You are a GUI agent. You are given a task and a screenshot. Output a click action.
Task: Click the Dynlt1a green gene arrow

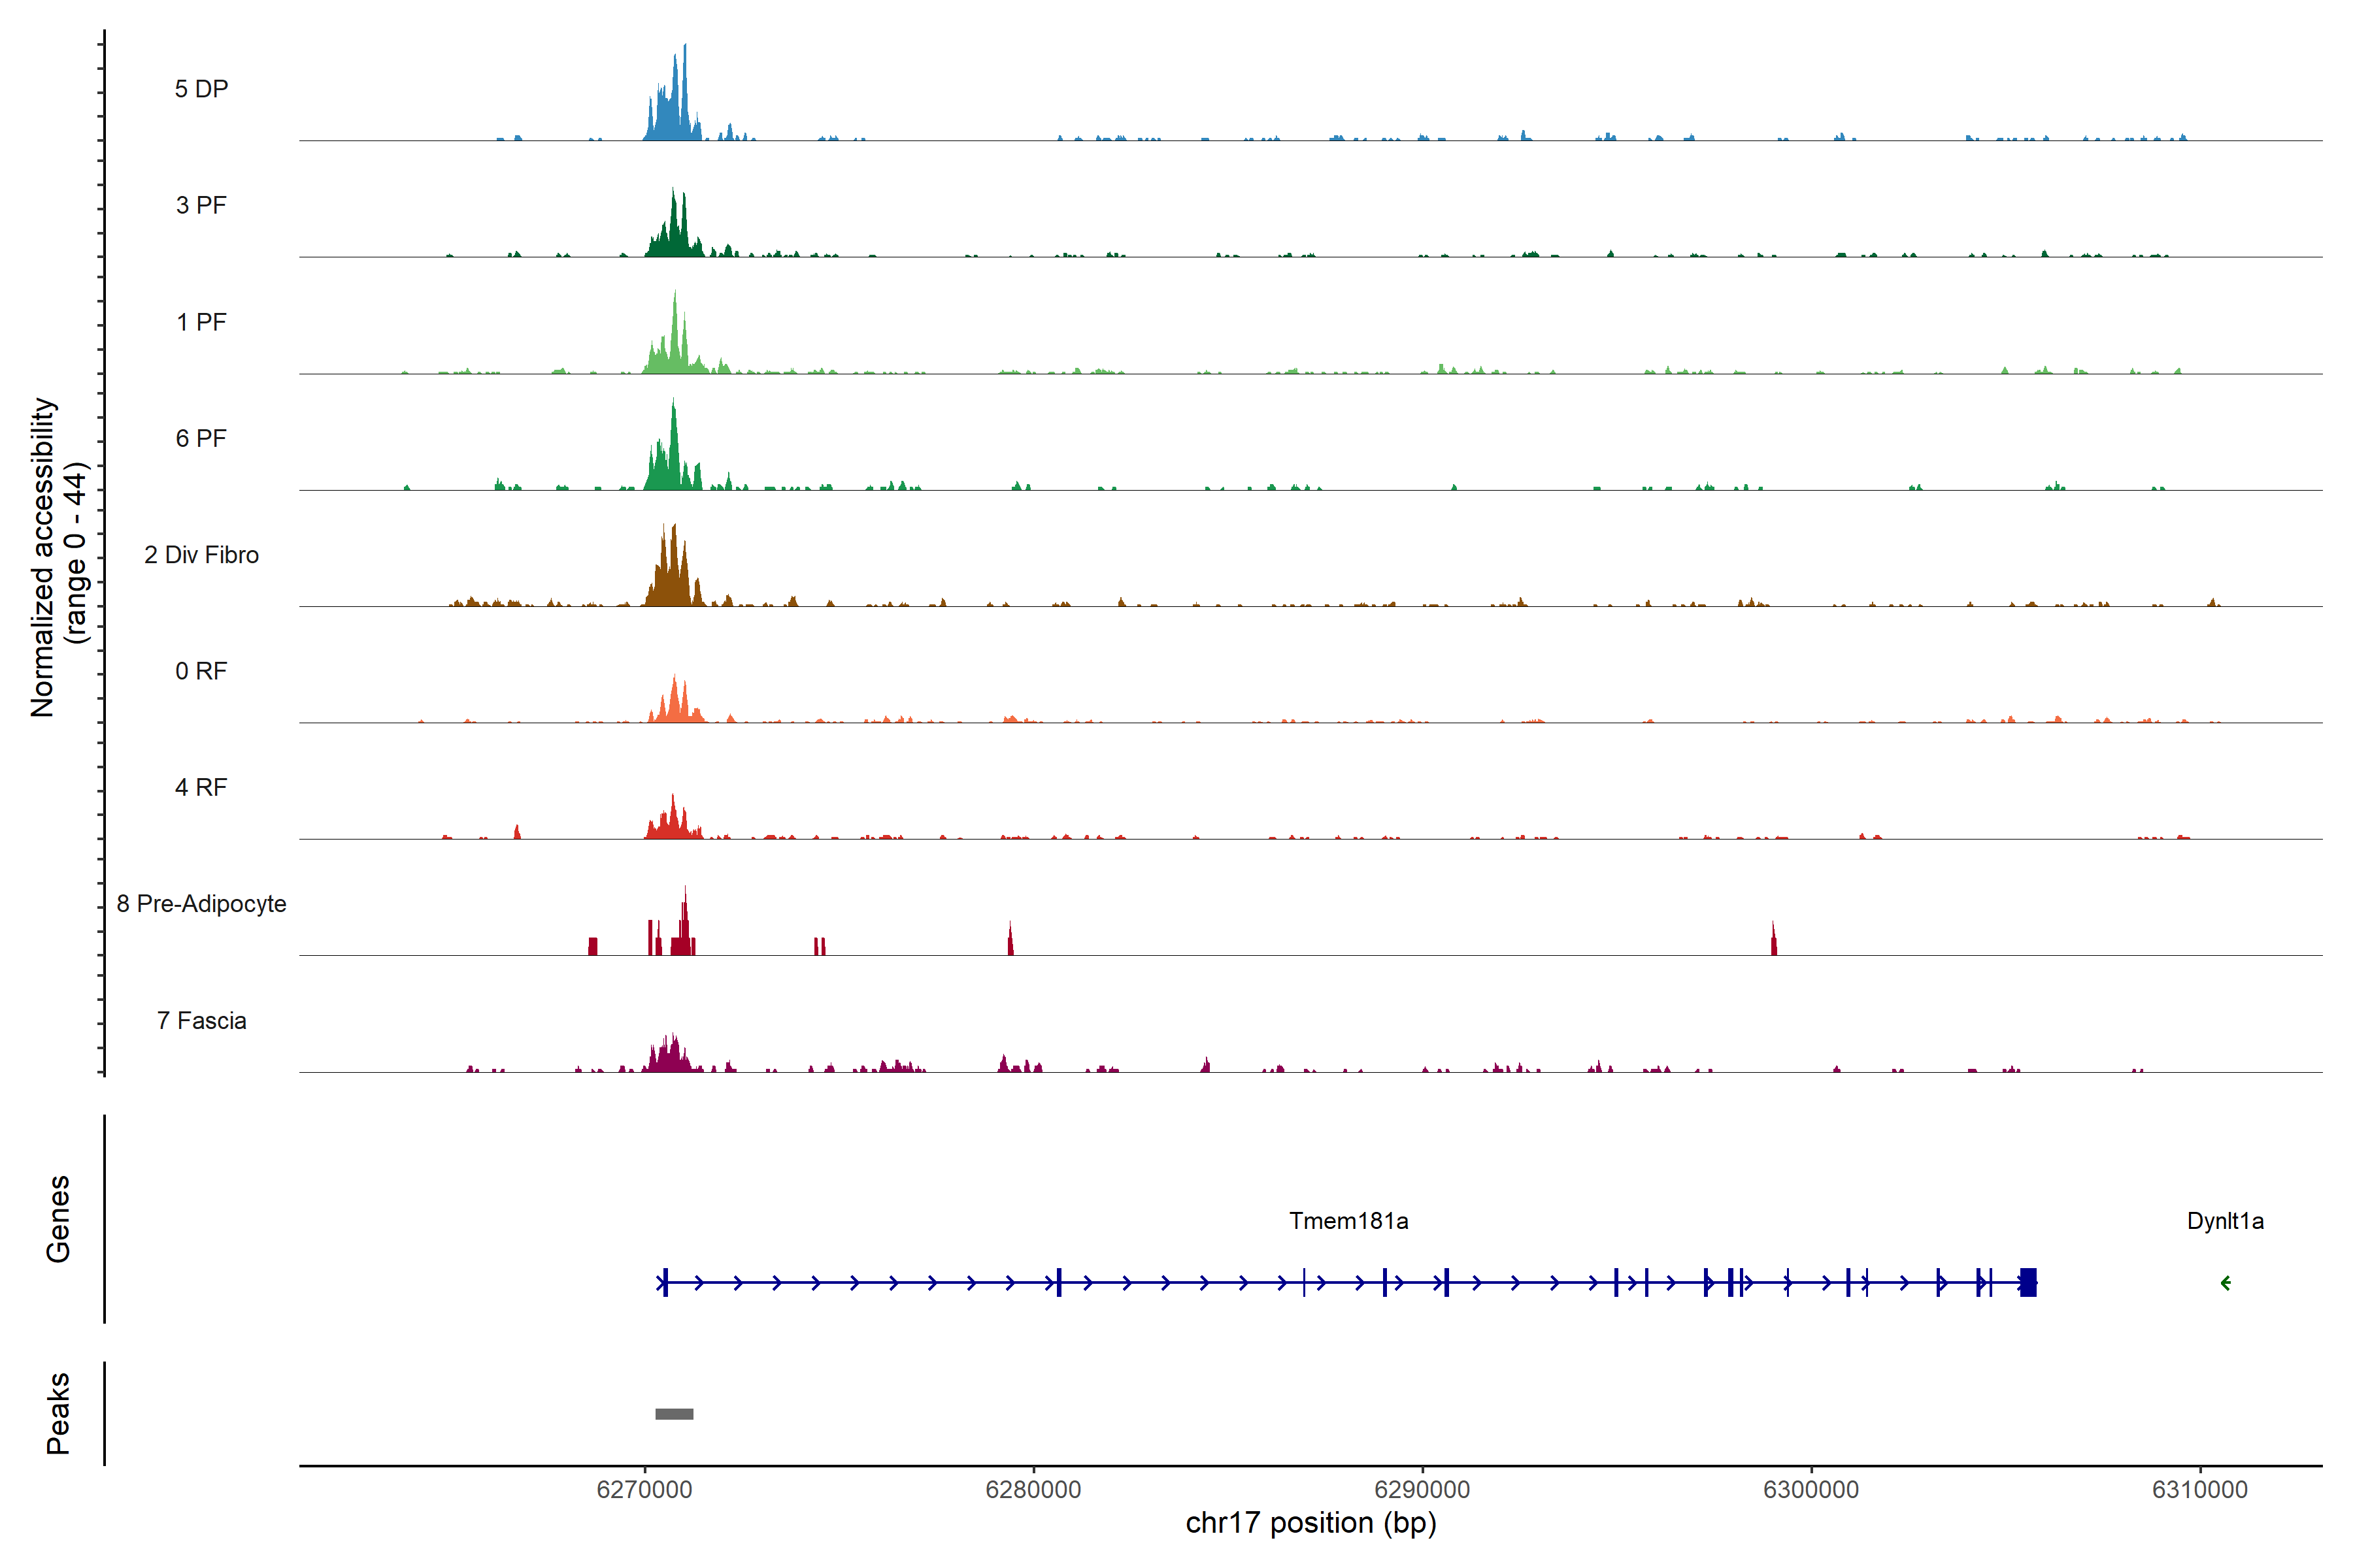click(x=2225, y=1283)
